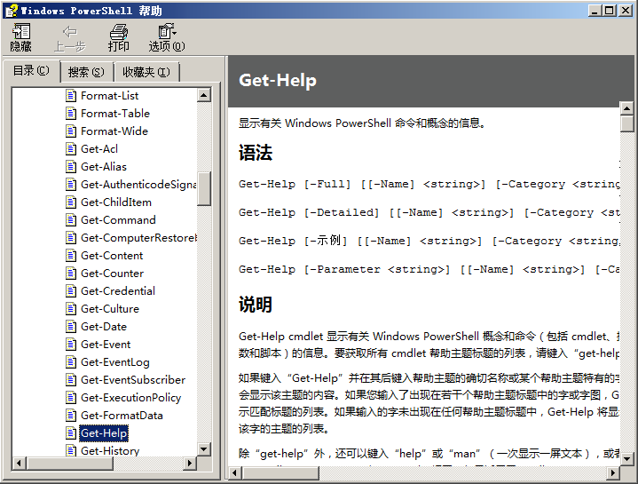
Task: Click the 隐藏 (Hide) toolbar icon
Action: [20, 37]
